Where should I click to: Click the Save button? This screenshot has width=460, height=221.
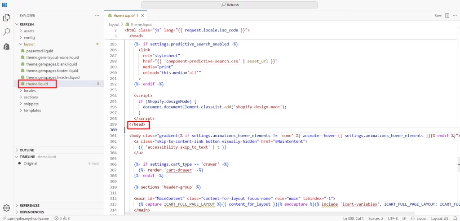[438, 16]
